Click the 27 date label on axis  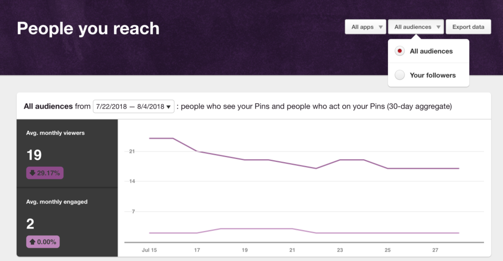(435, 251)
